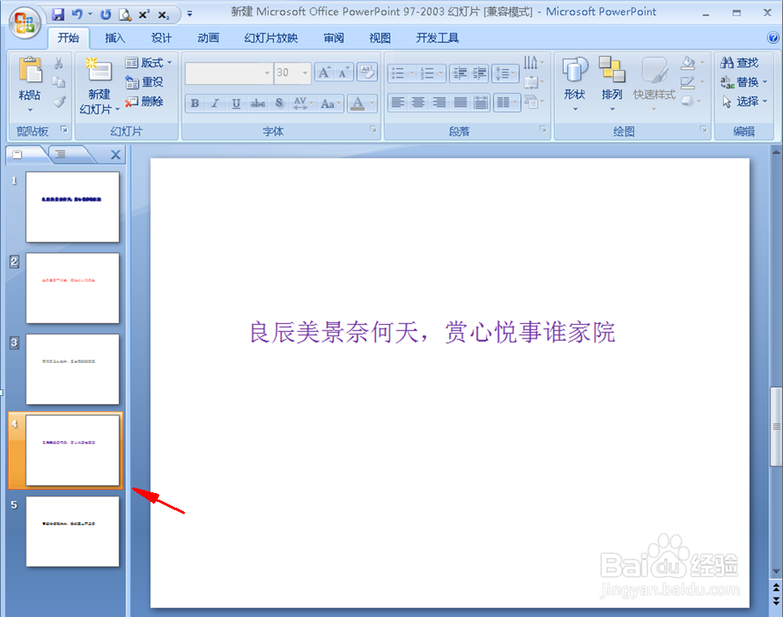
Task: Open PowerPoint help question mark
Action: [772, 37]
